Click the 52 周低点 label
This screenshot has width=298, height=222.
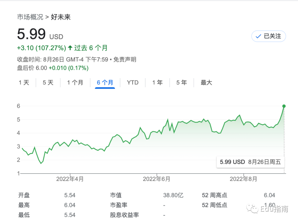click(x=215, y=205)
